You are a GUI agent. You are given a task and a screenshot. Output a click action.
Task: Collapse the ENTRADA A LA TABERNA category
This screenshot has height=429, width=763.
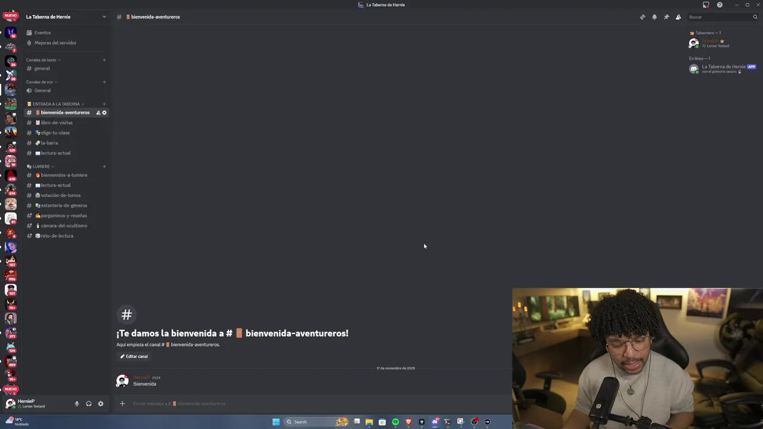(55, 104)
